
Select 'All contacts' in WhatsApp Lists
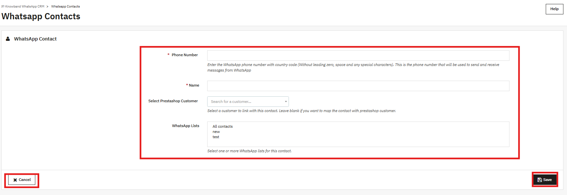[x=223, y=126]
